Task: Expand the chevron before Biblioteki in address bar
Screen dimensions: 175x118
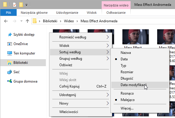Action: [39, 21]
